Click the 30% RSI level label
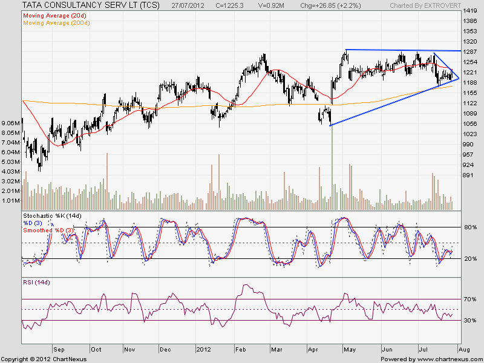 [470, 321]
